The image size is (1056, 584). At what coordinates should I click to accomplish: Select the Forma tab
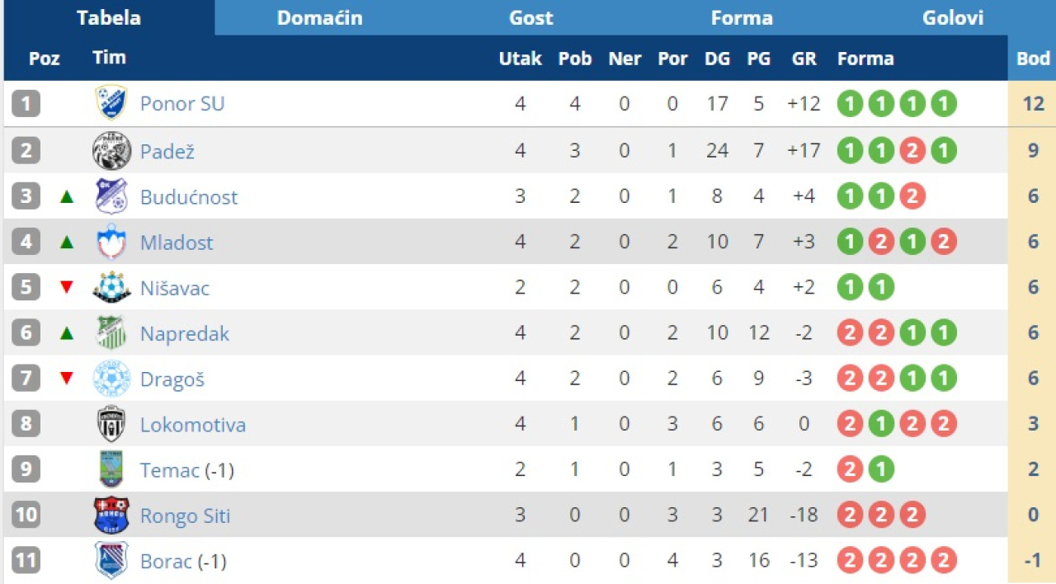click(x=742, y=18)
